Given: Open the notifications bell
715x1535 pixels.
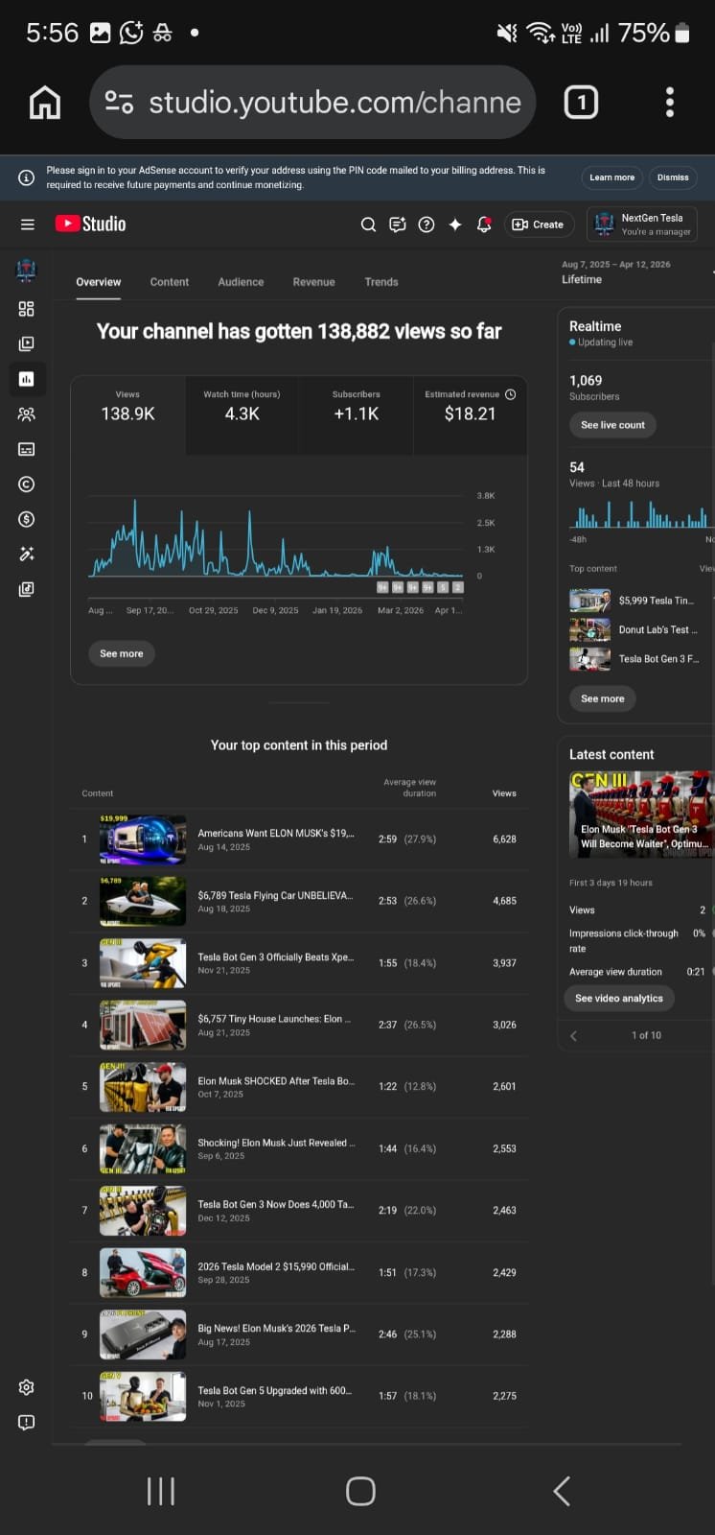Looking at the screenshot, I should coord(484,224).
